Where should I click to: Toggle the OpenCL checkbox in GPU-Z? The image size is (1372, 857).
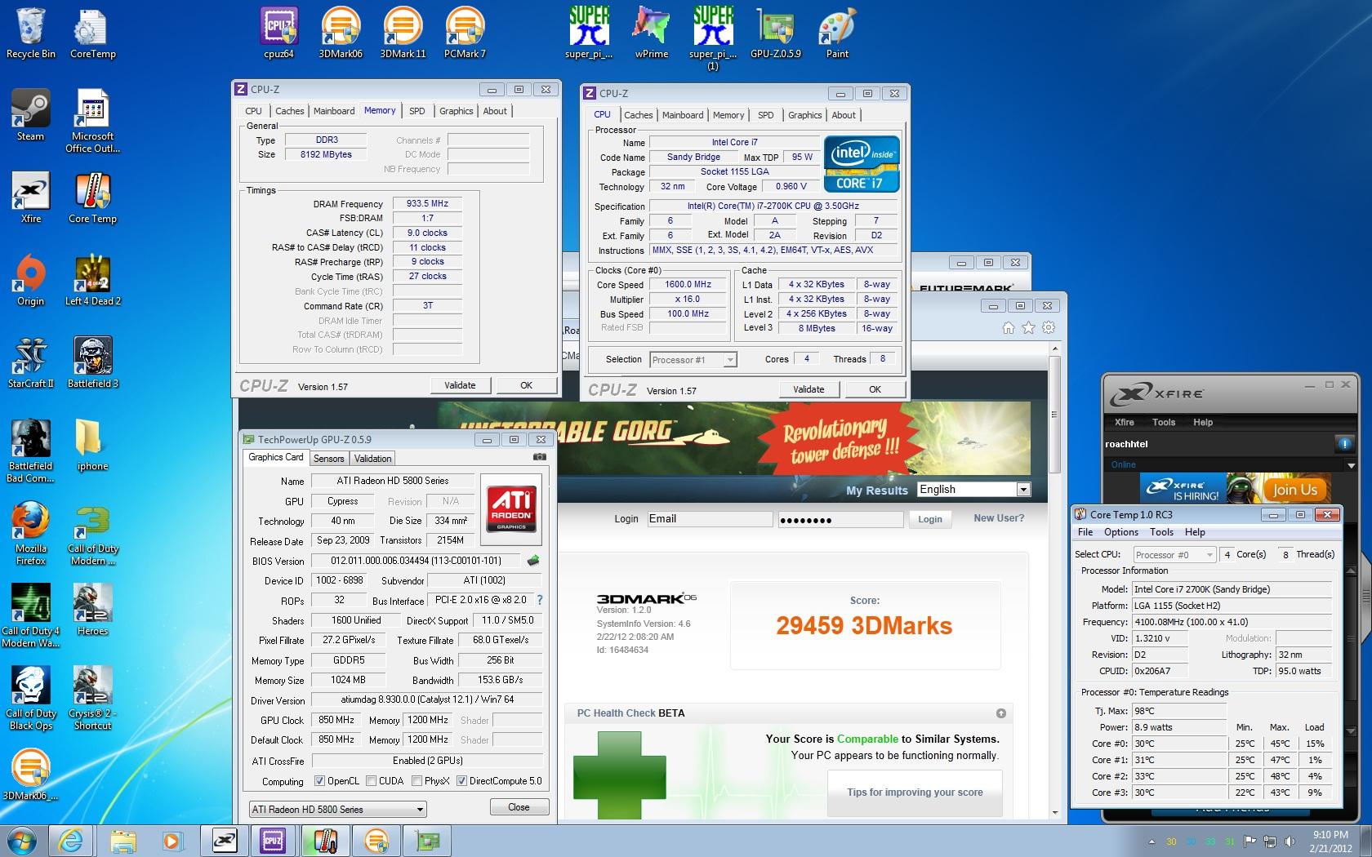[319, 781]
